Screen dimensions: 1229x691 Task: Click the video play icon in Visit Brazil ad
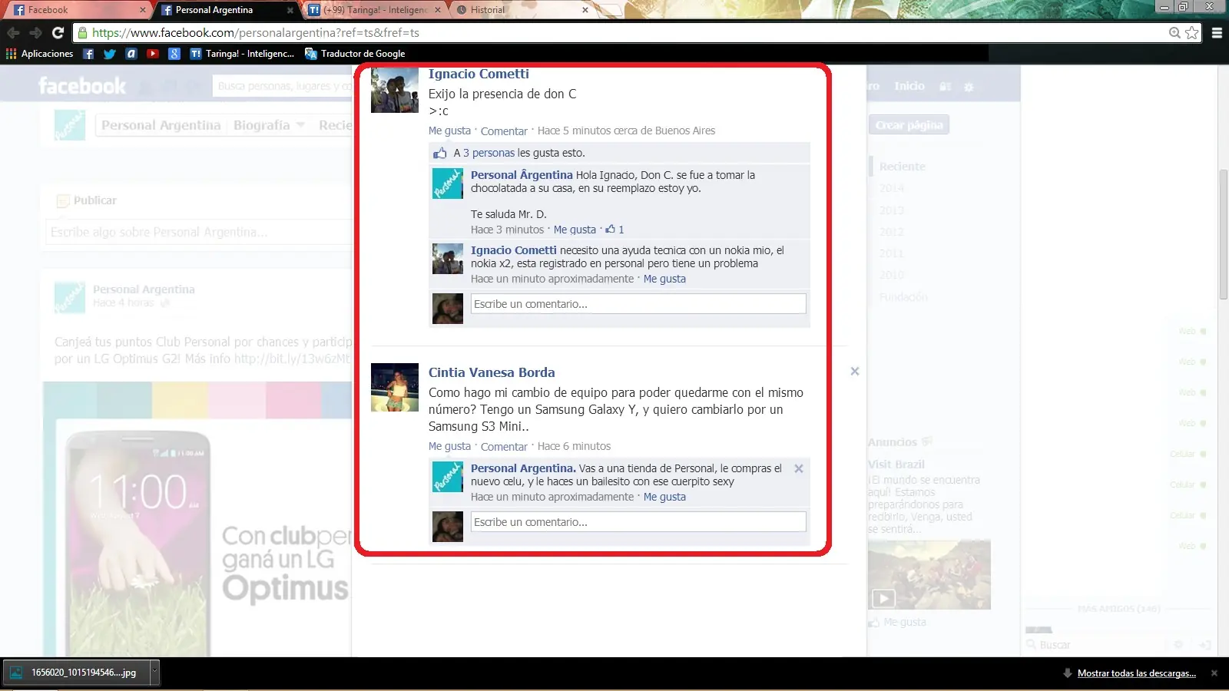point(883,598)
